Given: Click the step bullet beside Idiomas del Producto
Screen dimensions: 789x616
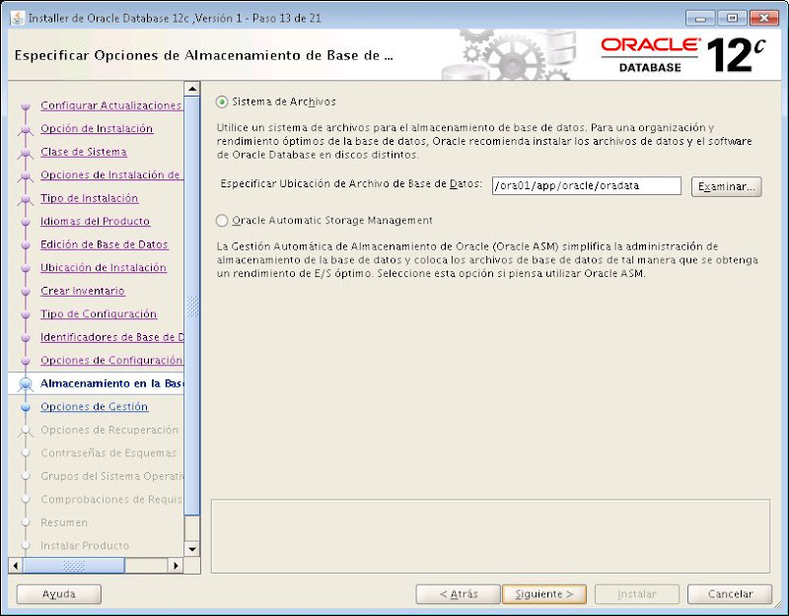Looking at the screenshot, I should click(26, 222).
